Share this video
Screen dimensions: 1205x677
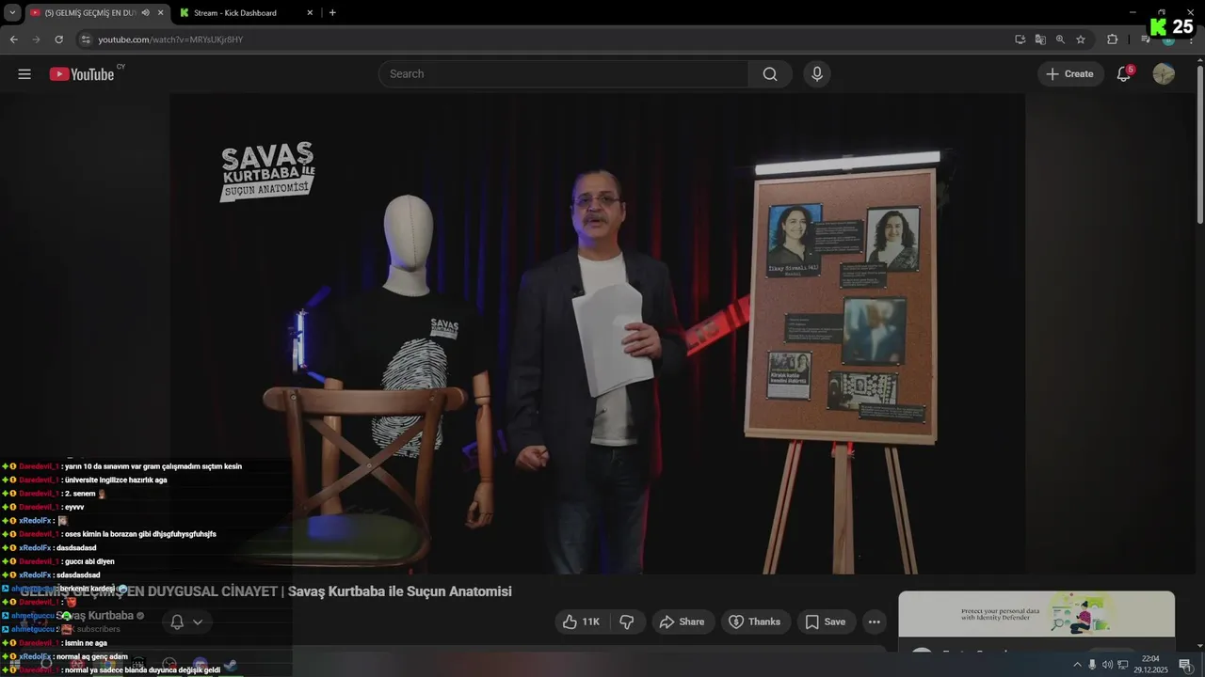point(682,622)
